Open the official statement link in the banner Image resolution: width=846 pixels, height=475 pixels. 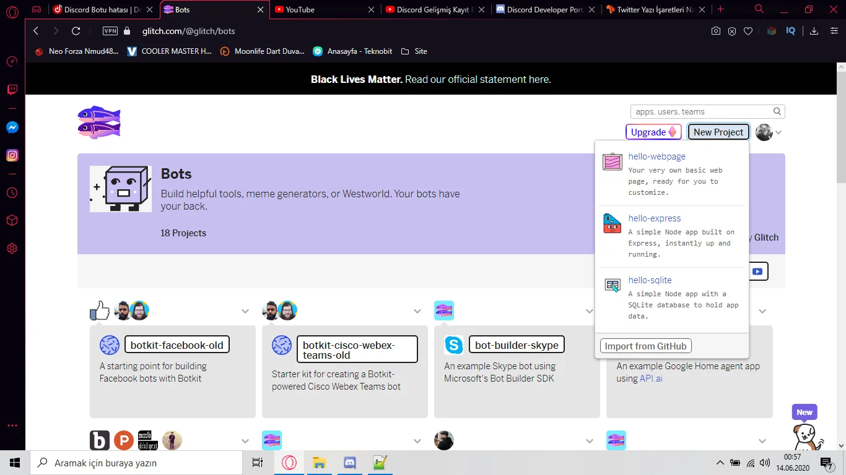click(478, 79)
